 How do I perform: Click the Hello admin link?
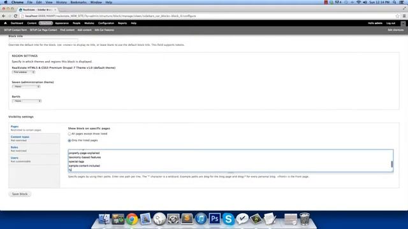pos(375,23)
